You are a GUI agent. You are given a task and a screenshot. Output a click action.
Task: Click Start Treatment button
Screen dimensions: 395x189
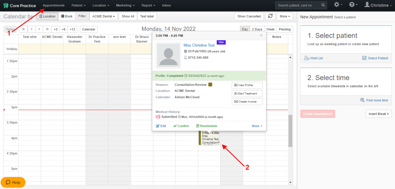247,93
